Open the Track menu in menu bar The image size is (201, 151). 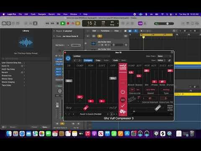[x=33, y=14]
